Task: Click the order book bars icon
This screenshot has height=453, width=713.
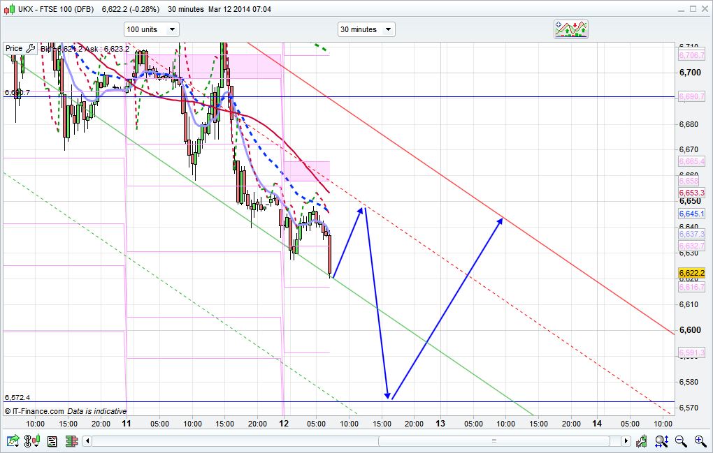Action: [x=71, y=440]
